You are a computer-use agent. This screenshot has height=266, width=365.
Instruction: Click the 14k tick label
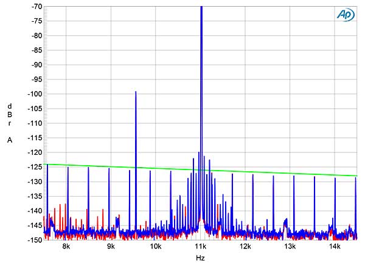tap(335, 247)
